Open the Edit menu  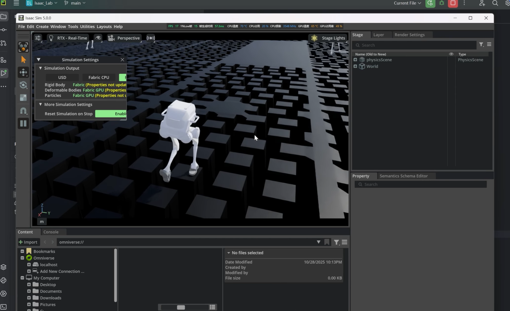[x=30, y=27]
